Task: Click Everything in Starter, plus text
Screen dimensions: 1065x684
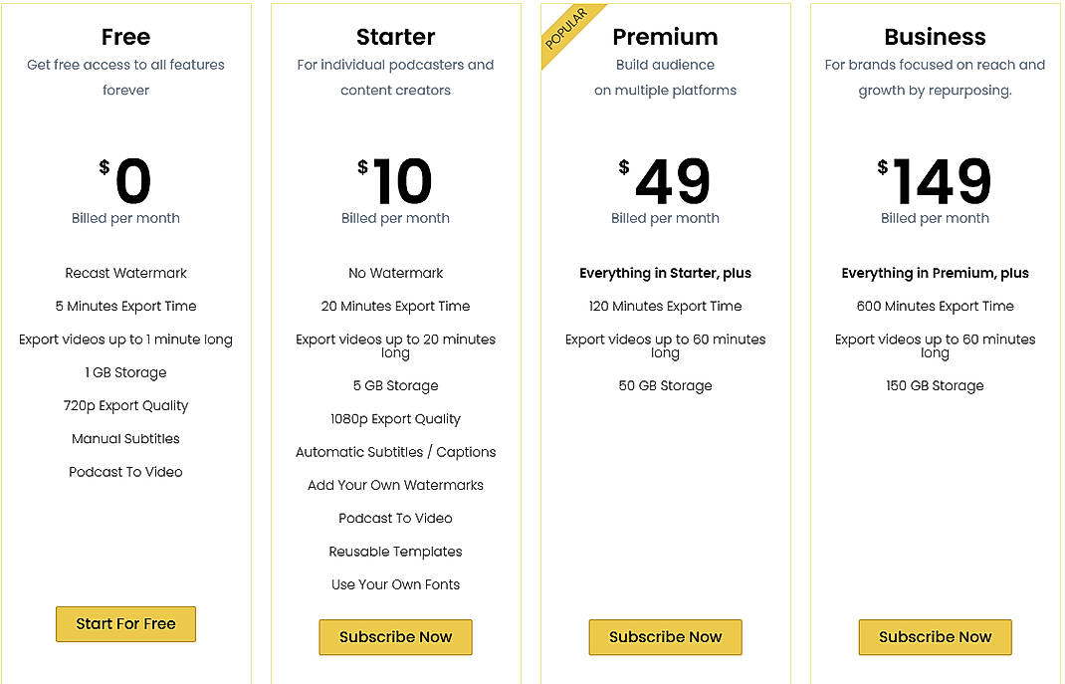Action: coord(665,273)
